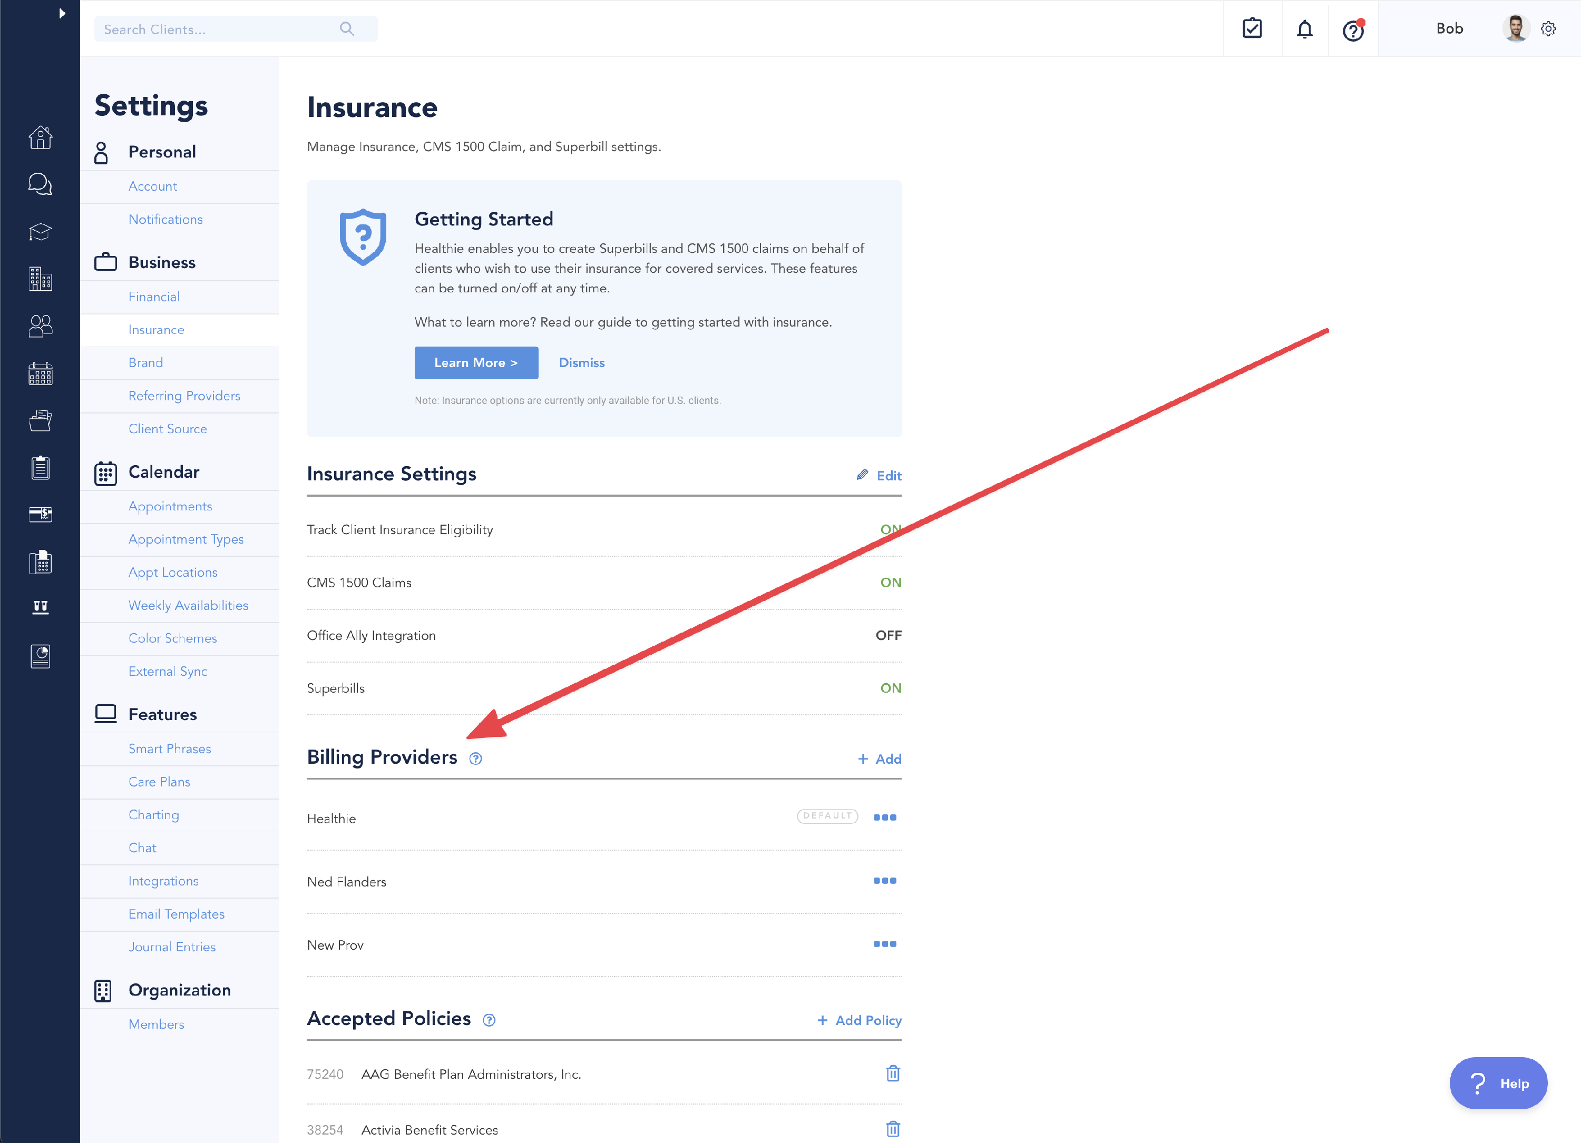The image size is (1581, 1143).
Task: Click the Superbills ON status
Action: point(890,688)
